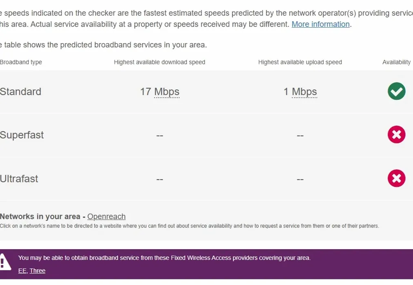Click the Superfast download speed dashes
The height and width of the screenshot is (285, 413).
click(x=160, y=136)
